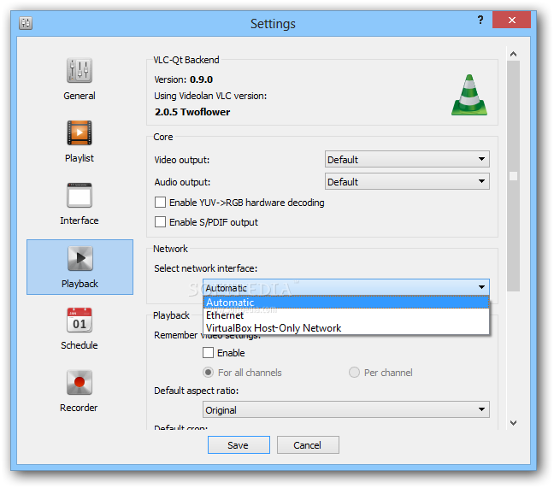This screenshot has height=488, width=554.
Task: Open the Recorder red dot icon
Action: 80,382
